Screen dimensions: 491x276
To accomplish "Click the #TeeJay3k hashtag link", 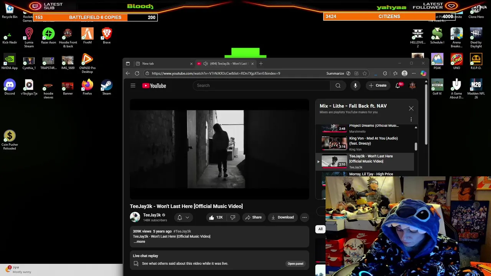I will (182, 232).
